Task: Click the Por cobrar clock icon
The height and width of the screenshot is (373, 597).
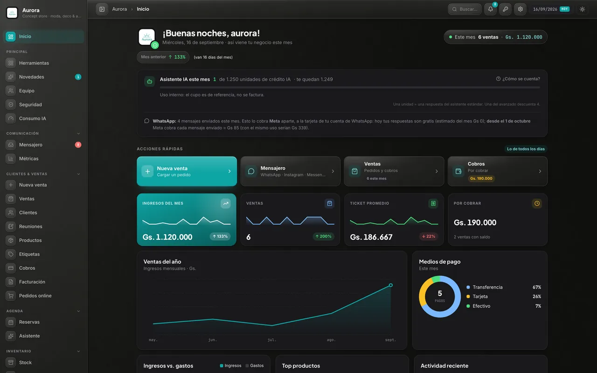Action: tap(537, 203)
